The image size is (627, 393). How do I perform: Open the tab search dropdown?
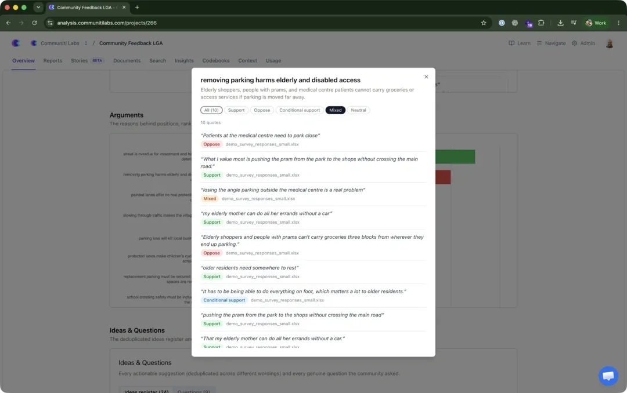[x=38, y=7]
